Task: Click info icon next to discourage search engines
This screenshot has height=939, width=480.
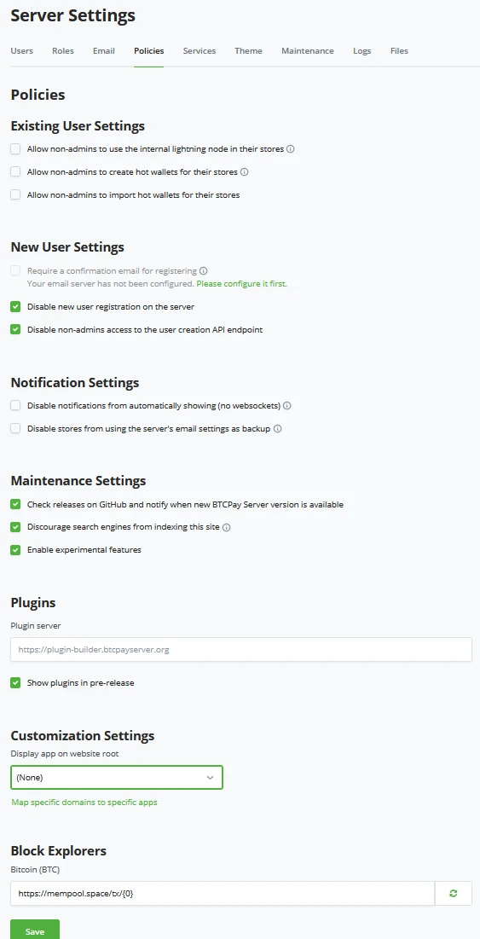Action: coord(227,528)
